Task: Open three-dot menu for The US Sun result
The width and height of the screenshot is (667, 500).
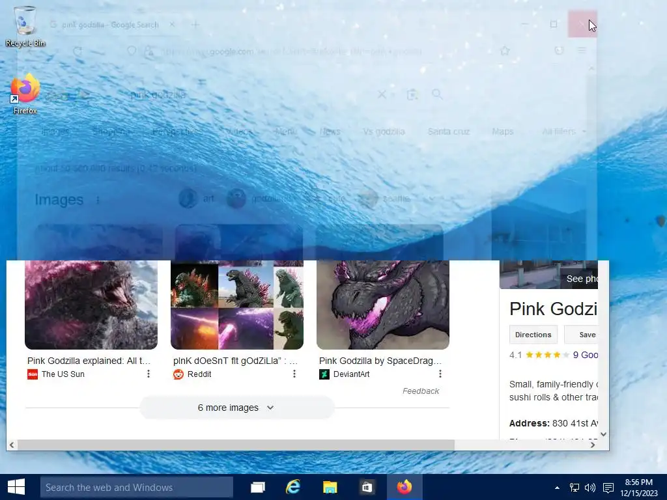Action: [x=148, y=374]
